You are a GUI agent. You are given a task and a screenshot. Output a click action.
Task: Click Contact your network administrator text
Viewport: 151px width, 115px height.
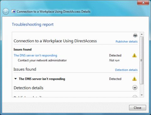[42, 60]
